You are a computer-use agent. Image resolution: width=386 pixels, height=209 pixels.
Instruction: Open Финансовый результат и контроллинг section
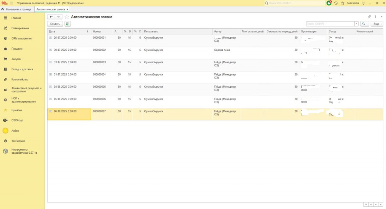coord(22,89)
